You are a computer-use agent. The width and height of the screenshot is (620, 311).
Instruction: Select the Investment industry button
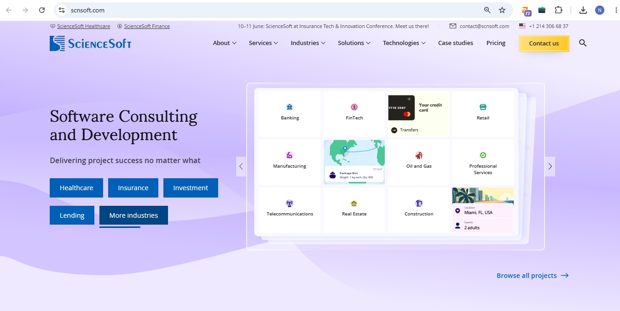coord(191,188)
